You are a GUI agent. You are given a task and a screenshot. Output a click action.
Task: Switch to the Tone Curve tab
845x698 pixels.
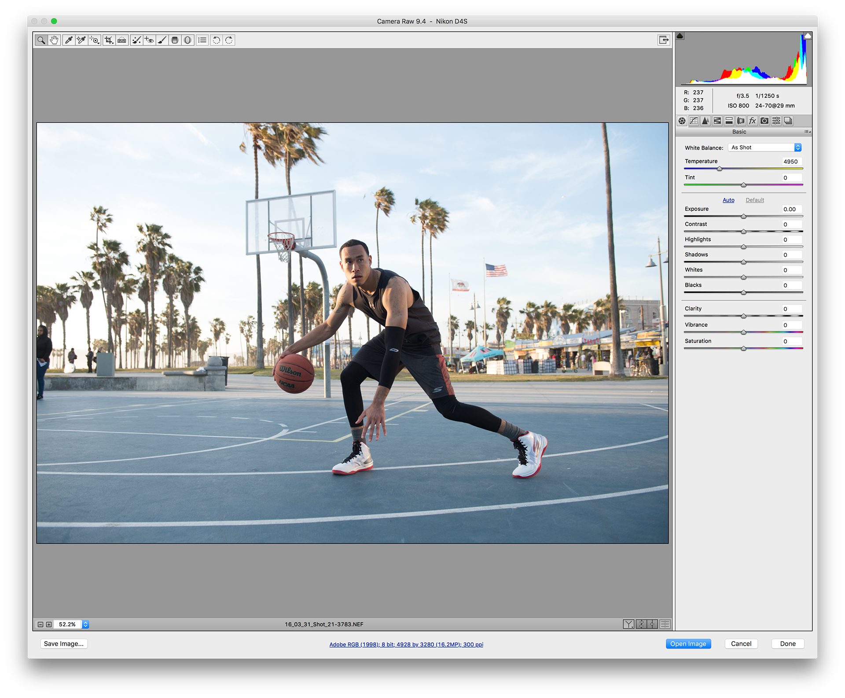(694, 121)
